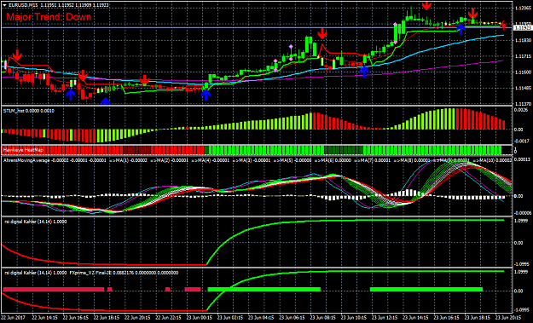Viewport: 533px width, 323px height.
Task: Select red sell arrow above 22 Jun 20:15 candles
Action: 145,80
